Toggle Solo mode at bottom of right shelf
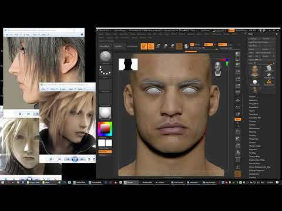 click(x=237, y=174)
